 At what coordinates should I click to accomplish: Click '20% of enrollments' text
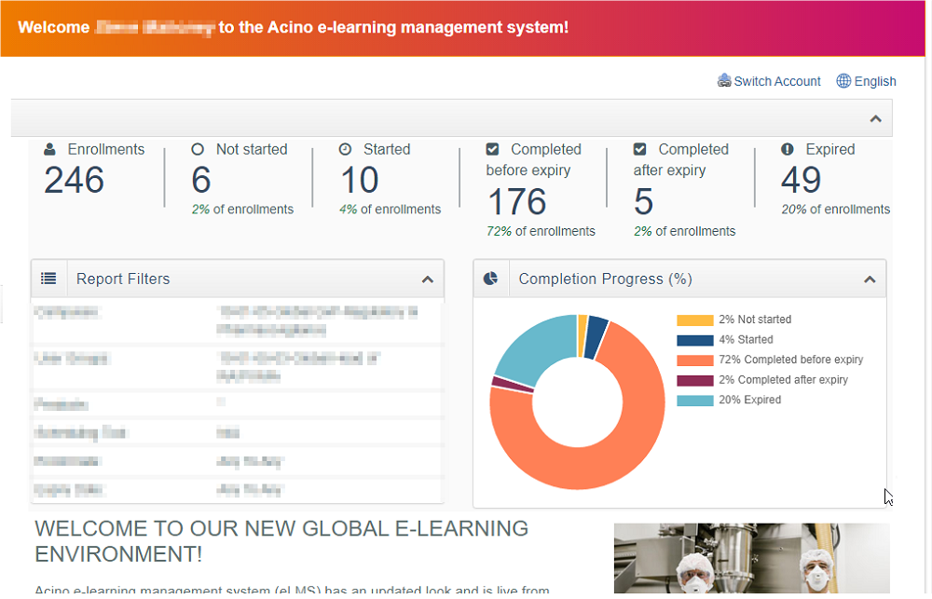[836, 210]
